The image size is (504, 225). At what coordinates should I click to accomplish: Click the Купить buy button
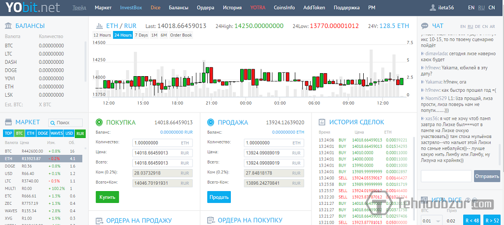(107, 197)
